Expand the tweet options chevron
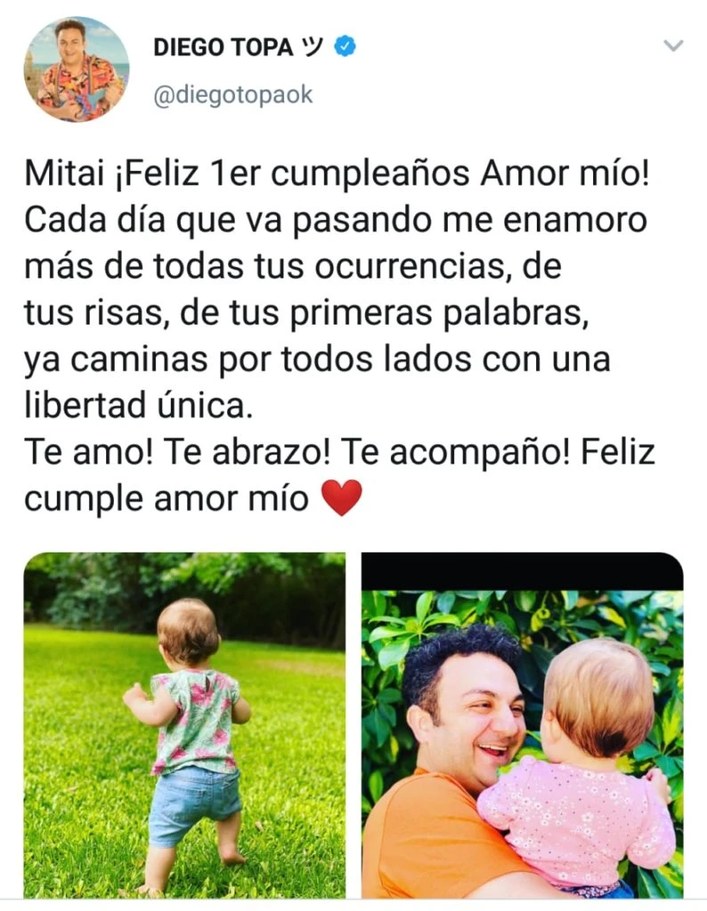This screenshot has width=707, height=911. click(673, 45)
